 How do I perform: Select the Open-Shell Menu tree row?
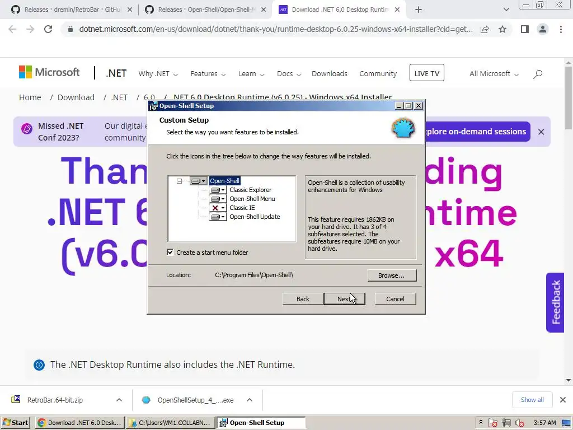click(x=252, y=199)
